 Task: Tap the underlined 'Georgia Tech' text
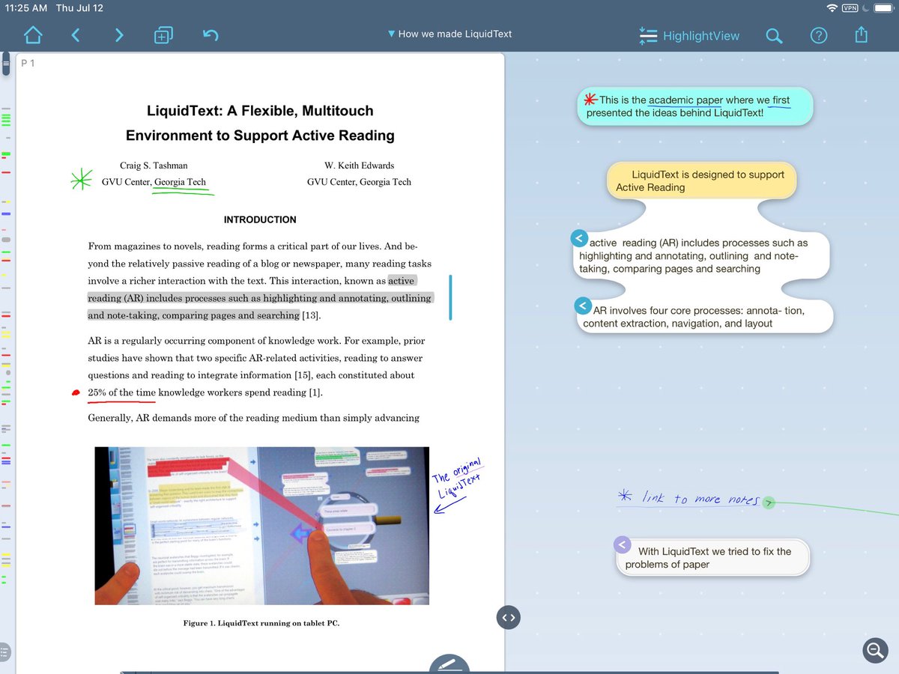click(x=180, y=182)
